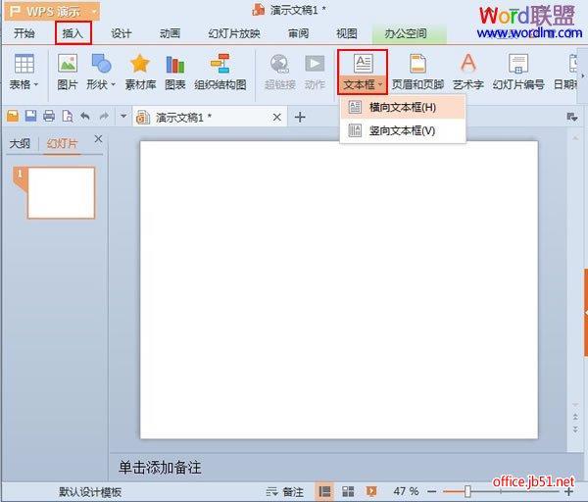The height and width of the screenshot is (502, 588).
Task: Zoom out with the minus button
Action: [432, 491]
